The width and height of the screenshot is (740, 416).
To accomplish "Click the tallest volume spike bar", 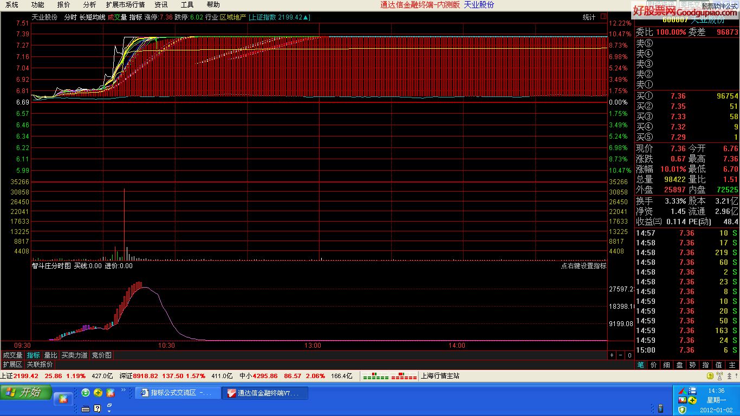I will click(124, 224).
